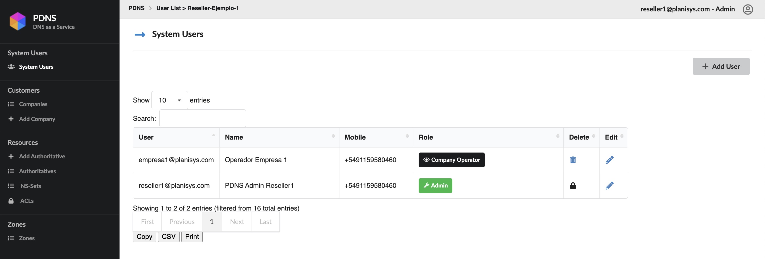
Task: Click the plus icon beside Add Company
Action: [11, 119]
